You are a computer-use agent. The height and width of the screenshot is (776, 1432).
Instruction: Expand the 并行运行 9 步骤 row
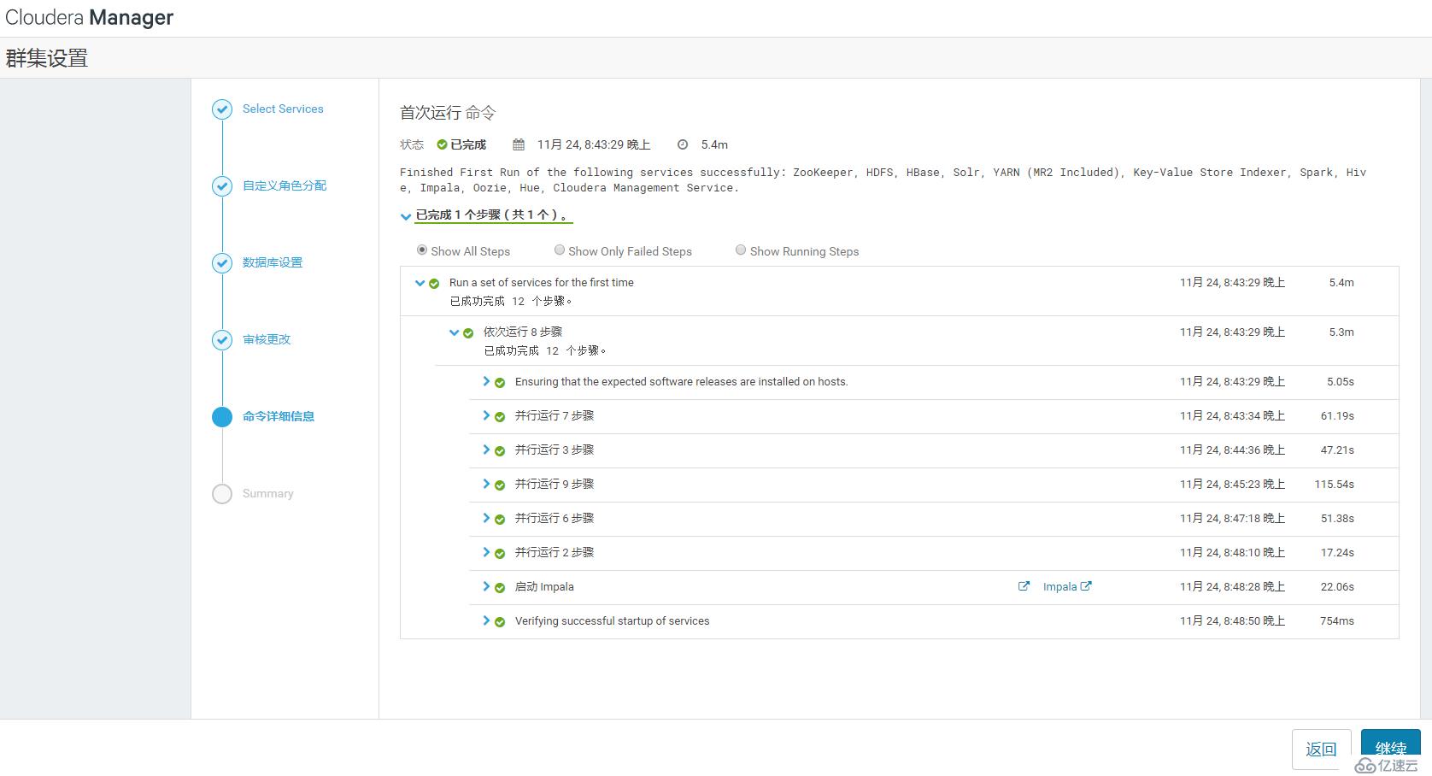point(486,484)
